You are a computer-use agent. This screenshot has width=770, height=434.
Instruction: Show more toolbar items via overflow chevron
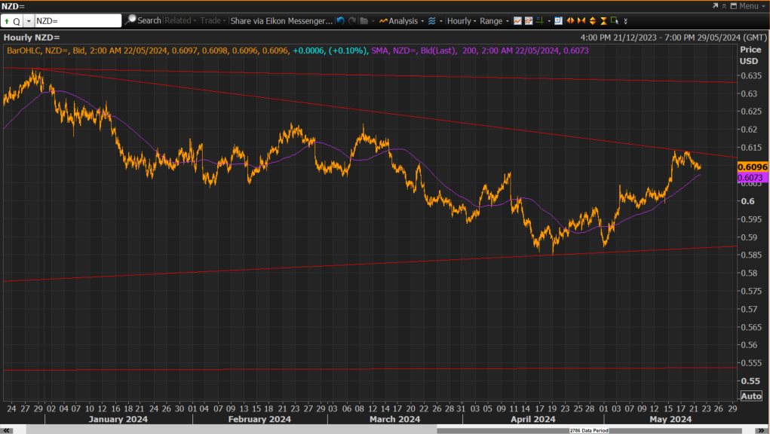626,21
